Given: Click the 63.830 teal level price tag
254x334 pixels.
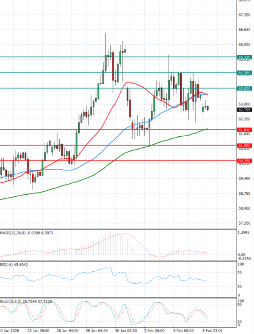Looking at the screenshot, I should [243, 88].
